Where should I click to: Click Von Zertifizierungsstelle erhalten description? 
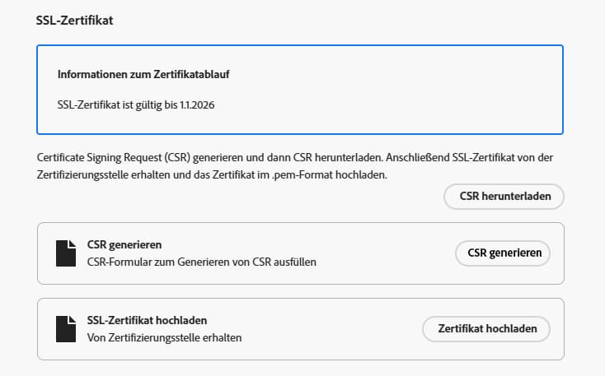click(x=164, y=338)
